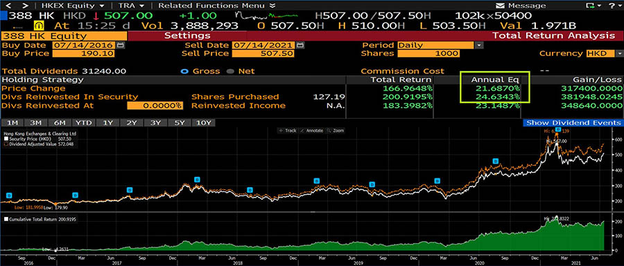Click the Buy Date field 07/14/2016
Image resolution: width=624 pixels, height=266 pixels.
click(84, 45)
